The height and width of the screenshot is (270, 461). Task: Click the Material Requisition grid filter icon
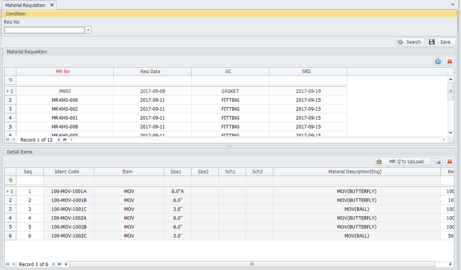pos(10,80)
